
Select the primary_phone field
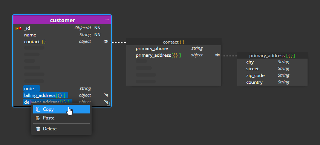(174, 48)
